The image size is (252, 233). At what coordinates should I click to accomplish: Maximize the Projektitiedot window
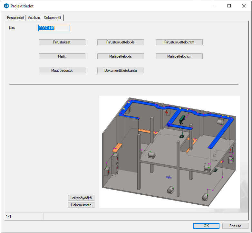pyautogui.click(x=229, y=6)
